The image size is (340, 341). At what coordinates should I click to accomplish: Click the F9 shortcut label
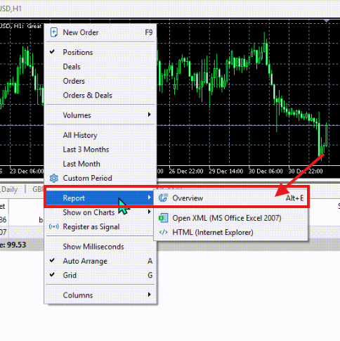(149, 32)
